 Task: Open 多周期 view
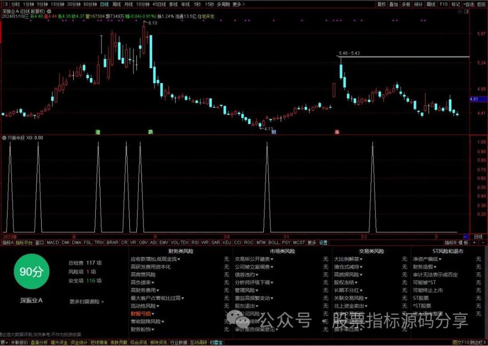click(223, 5)
